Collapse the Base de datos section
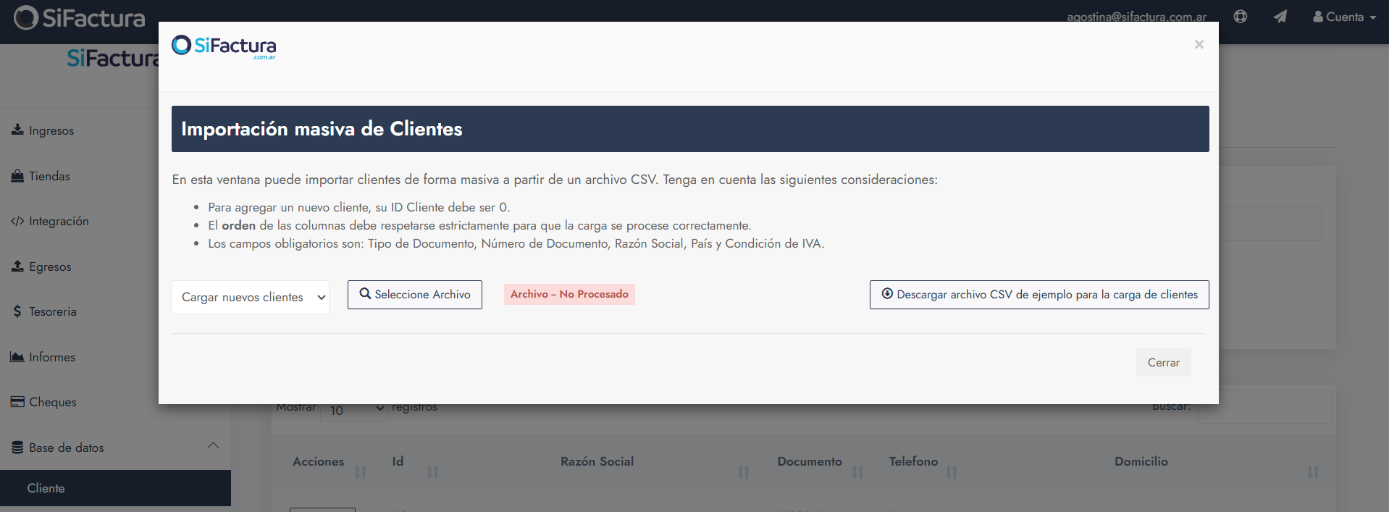The height and width of the screenshot is (512, 1389). 213,446
